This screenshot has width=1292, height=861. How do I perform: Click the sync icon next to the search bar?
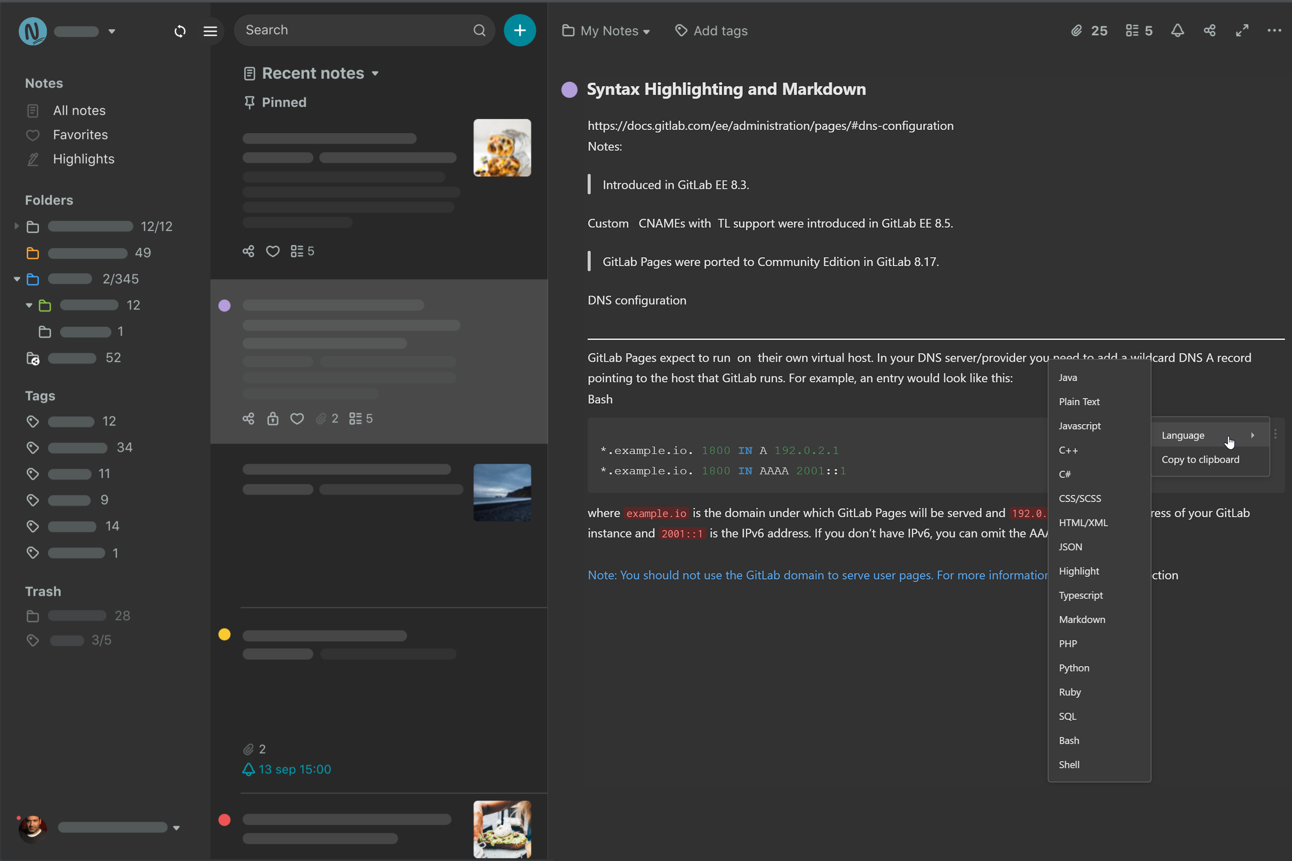click(180, 31)
